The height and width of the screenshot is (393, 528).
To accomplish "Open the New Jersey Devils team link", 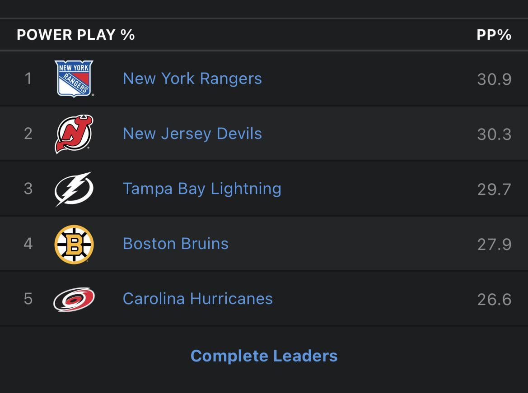I will tap(192, 134).
